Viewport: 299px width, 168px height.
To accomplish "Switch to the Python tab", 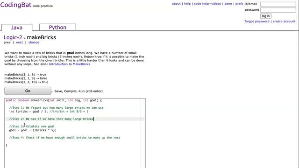I will (x=57, y=27).
